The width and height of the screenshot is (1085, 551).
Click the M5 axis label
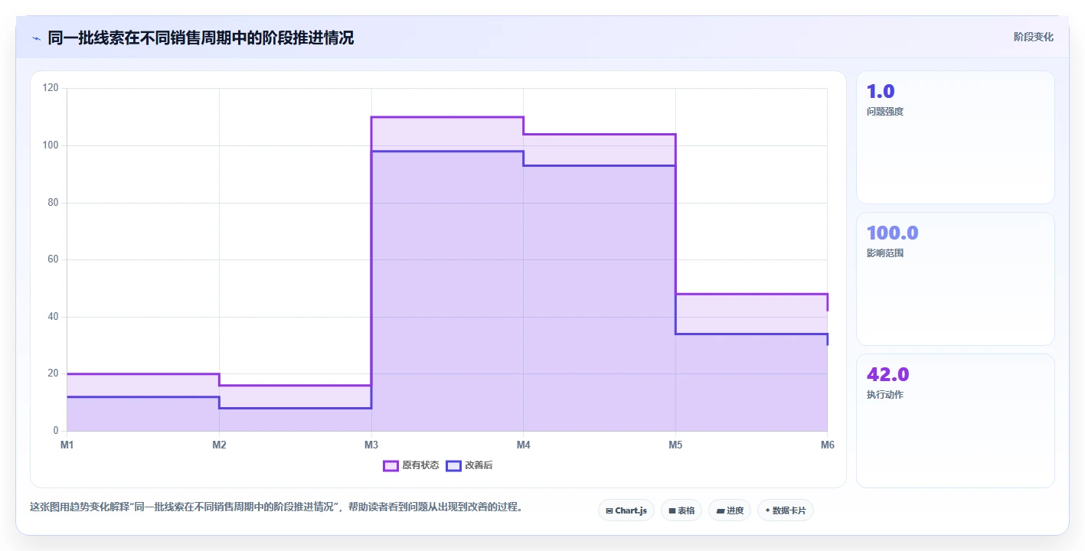(x=675, y=445)
